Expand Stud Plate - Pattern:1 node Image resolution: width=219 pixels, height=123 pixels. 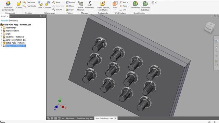pyautogui.click(x=1, y=37)
